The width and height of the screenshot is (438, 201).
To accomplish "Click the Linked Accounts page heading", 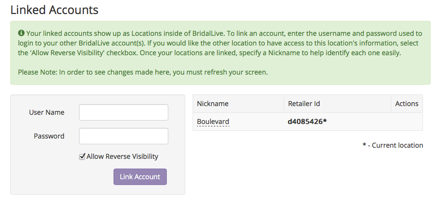I will [x=54, y=10].
